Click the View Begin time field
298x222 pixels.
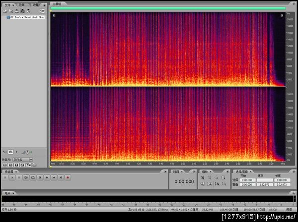[x=247, y=185]
